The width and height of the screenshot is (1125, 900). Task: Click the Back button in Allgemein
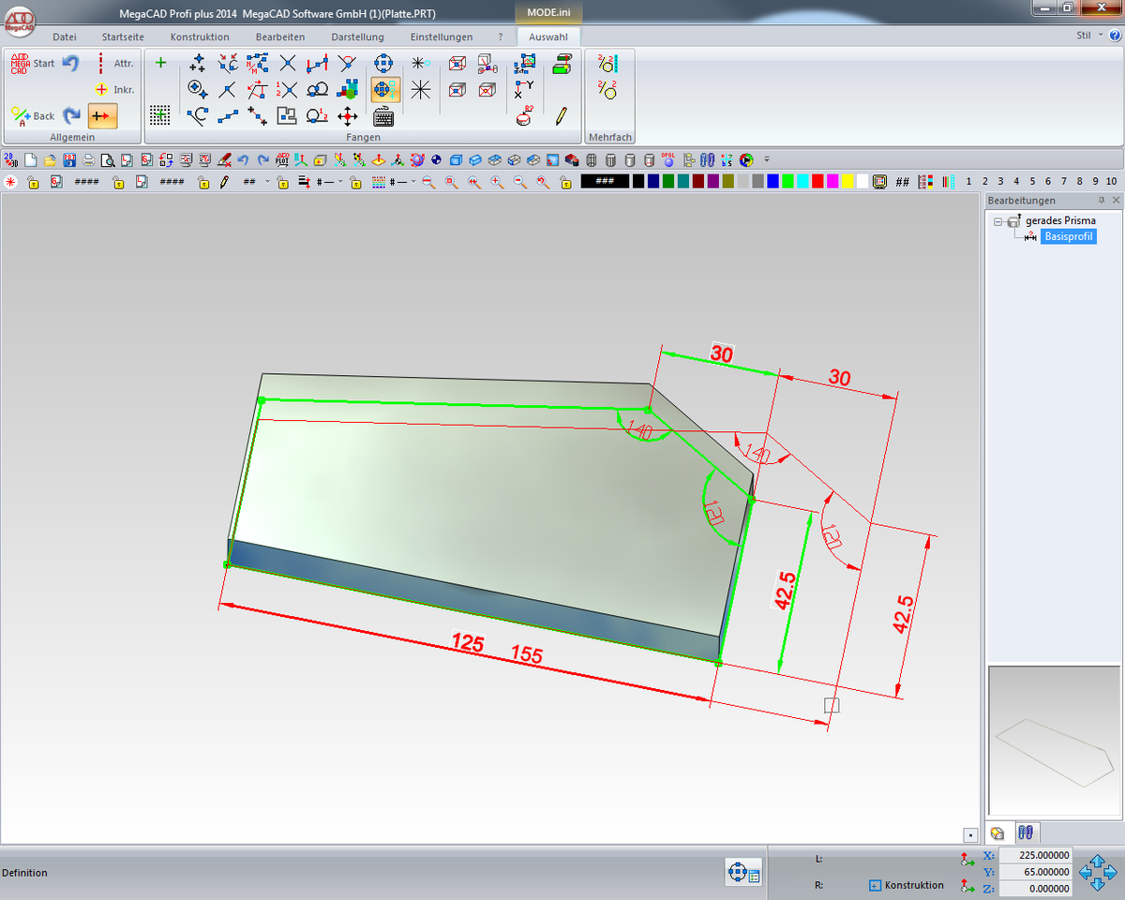tap(32, 116)
